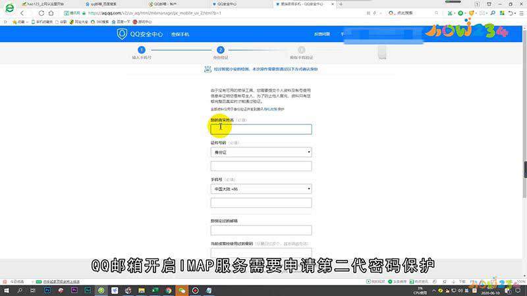Open Photoshop from the taskbar

tap(47, 291)
